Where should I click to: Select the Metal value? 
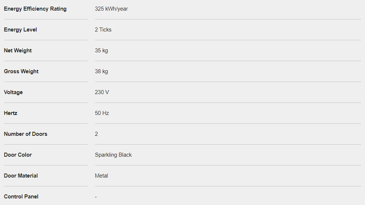coord(101,176)
